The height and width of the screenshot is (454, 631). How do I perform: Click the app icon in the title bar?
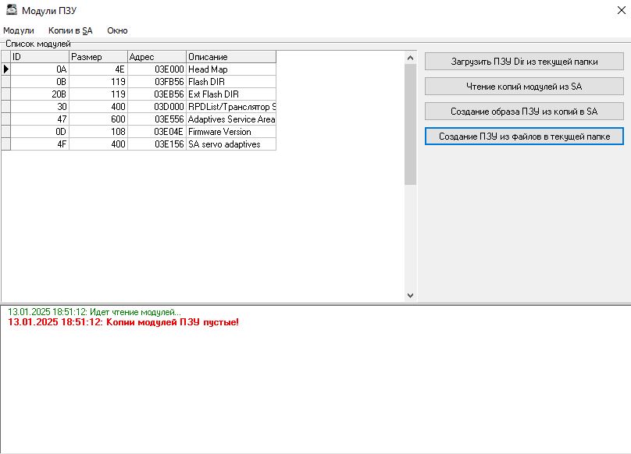[x=12, y=10]
